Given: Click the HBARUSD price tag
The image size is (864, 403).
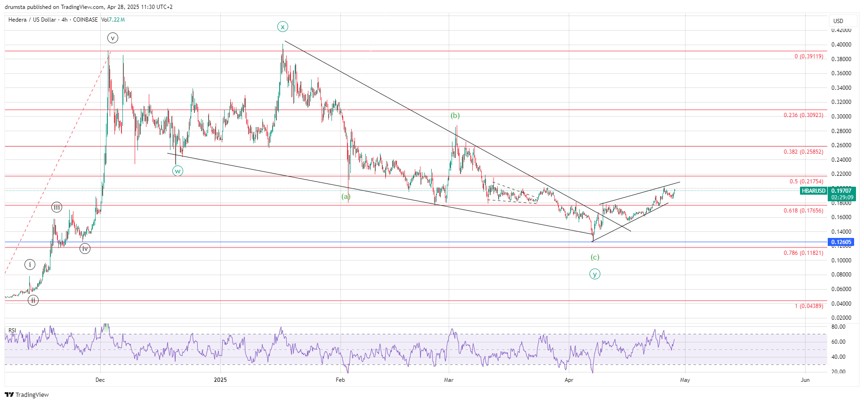Looking at the screenshot, I should [x=814, y=191].
